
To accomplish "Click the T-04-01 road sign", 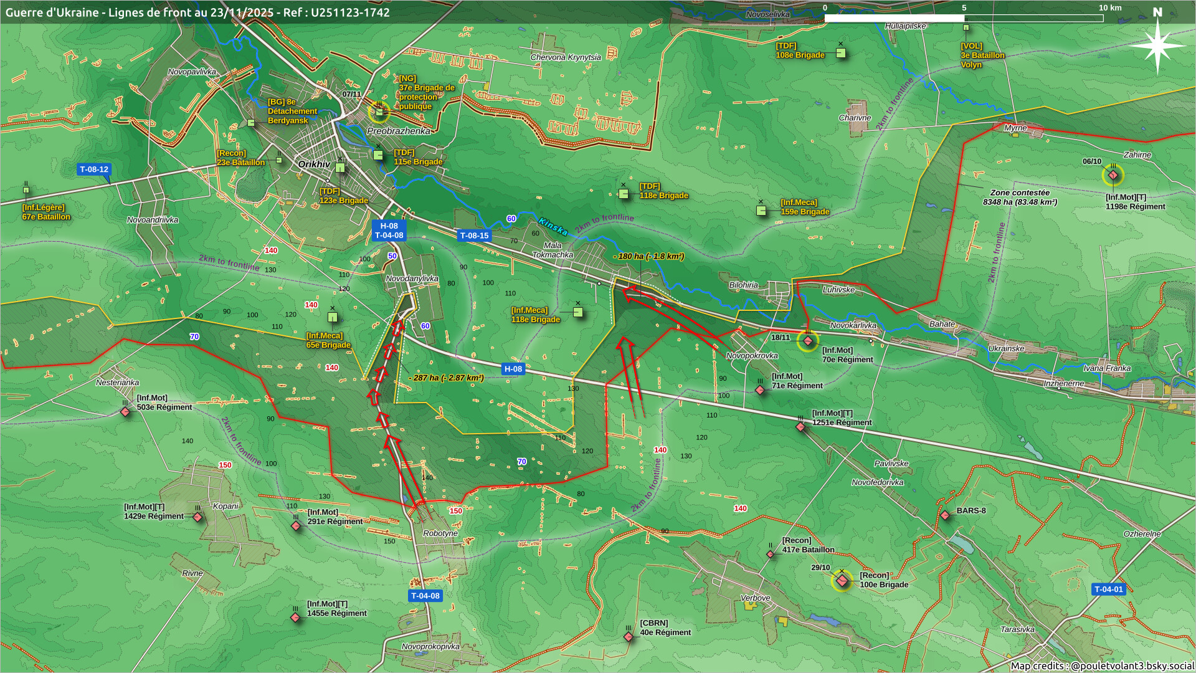I will [1109, 589].
